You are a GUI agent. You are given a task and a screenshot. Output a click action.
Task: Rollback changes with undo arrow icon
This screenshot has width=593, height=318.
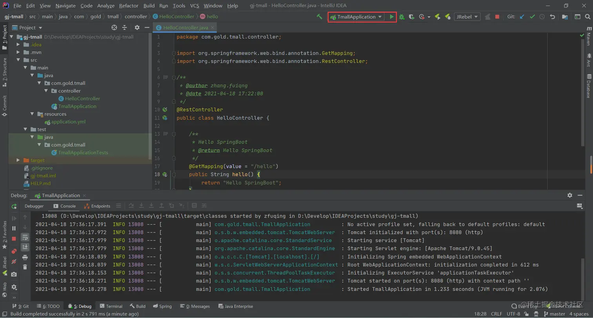(553, 17)
